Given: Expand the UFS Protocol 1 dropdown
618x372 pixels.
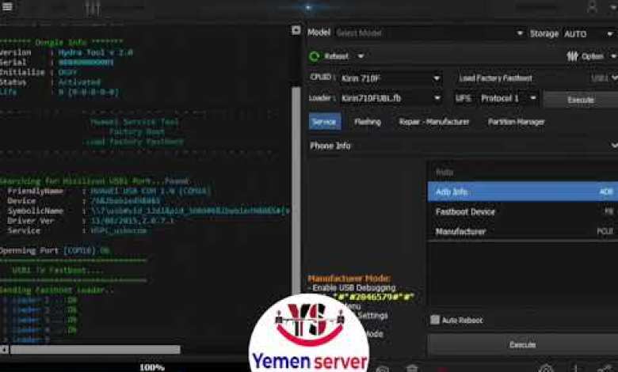Looking at the screenshot, I should tap(507, 98).
